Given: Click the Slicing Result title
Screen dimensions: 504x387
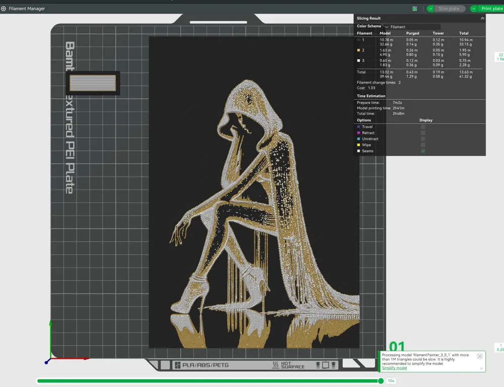Looking at the screenshot, I should 369,18.
